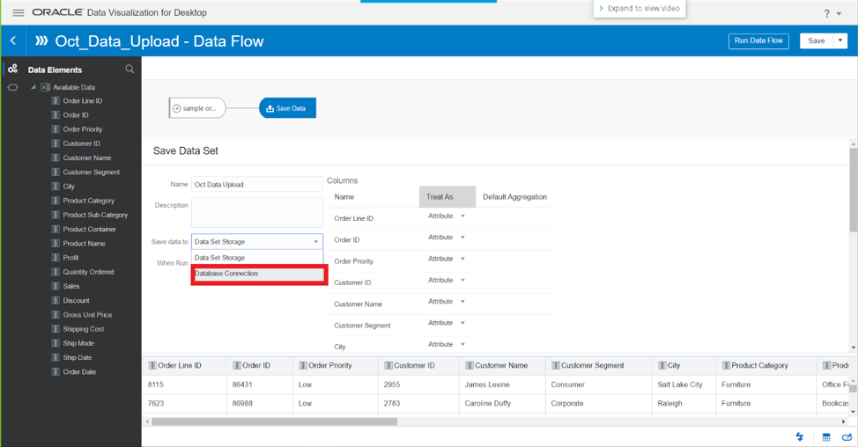Click the bottom right refresh cloud icon
The height and width of the screenshot is (447, 858).
(847, 436)
